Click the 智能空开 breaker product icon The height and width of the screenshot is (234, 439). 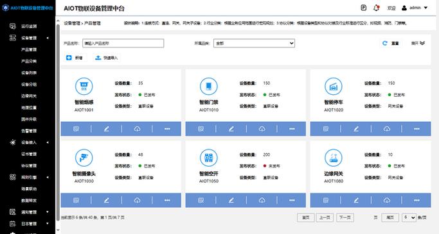pos(209,158)
